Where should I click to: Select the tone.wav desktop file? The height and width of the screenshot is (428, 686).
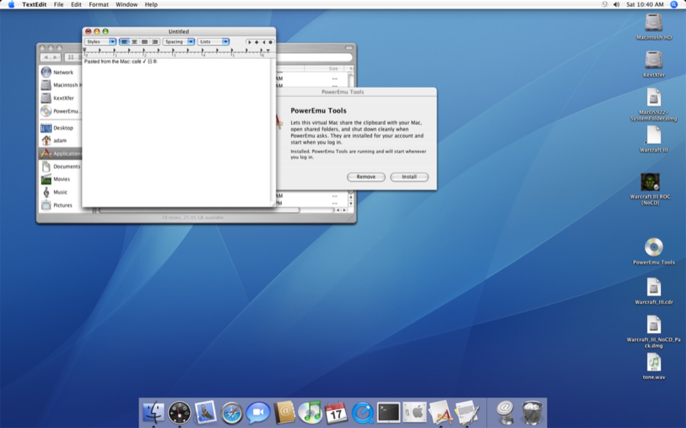654,366
